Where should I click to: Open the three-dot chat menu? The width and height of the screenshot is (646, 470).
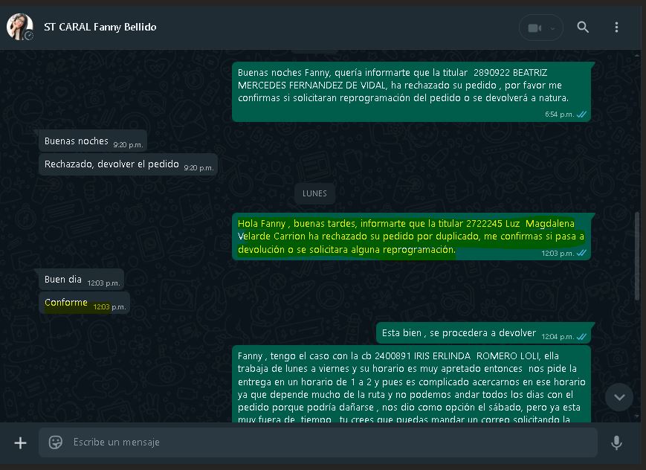click(616, 28)
